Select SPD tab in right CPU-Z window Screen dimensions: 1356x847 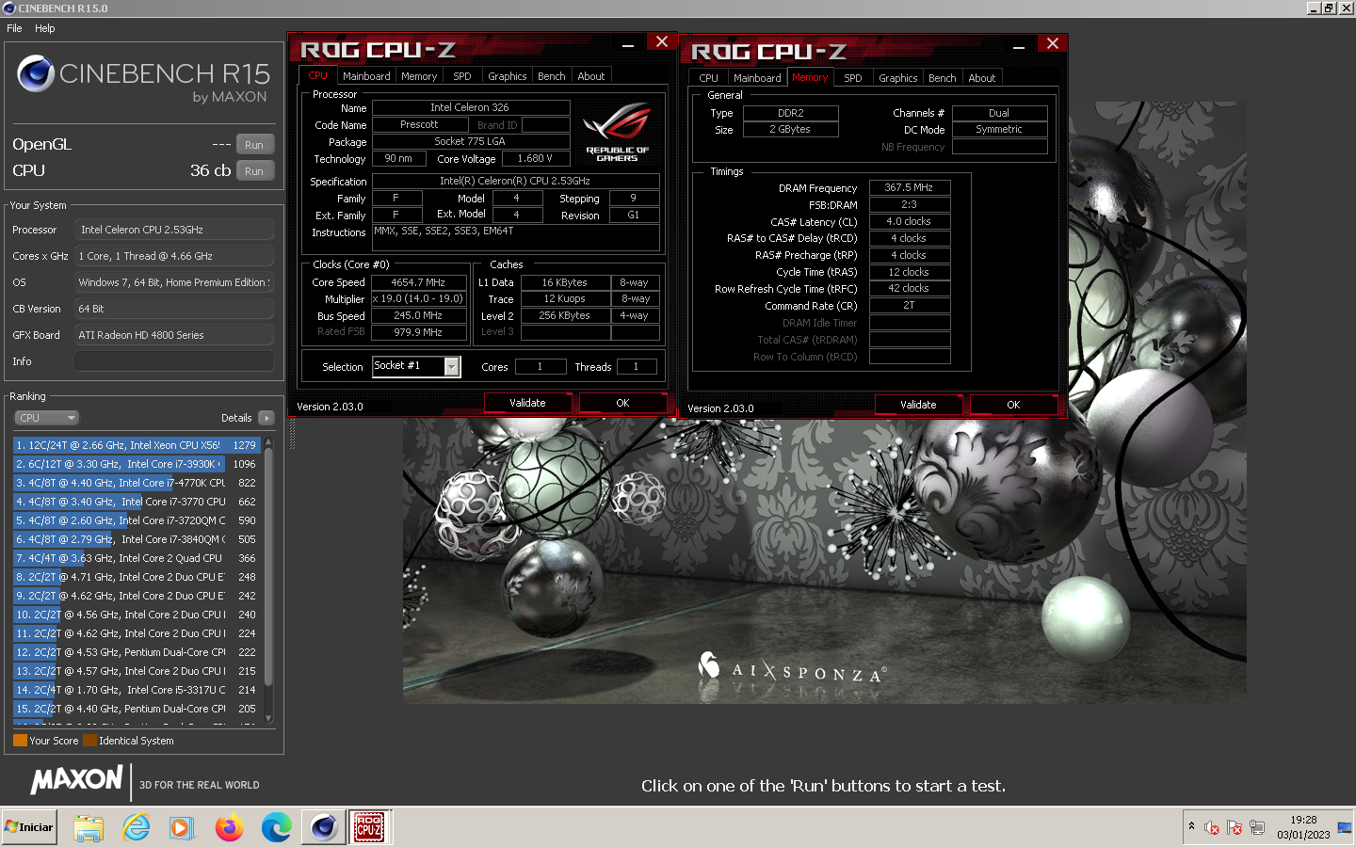[x=853, y=78]
